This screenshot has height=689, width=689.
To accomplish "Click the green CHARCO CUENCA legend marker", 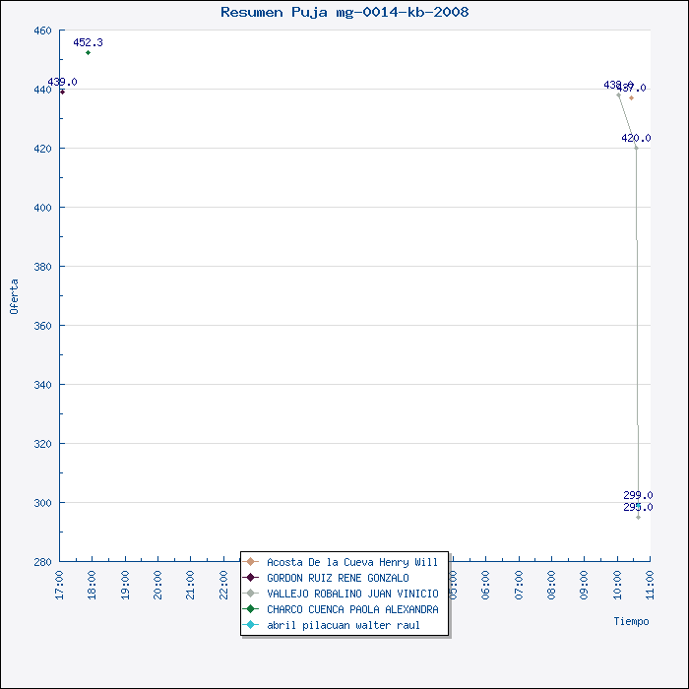I will click(x=252, y=609).
